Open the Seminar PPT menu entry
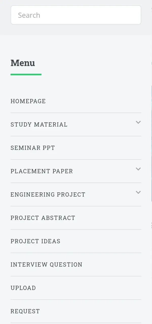 (x=33, y=148)
